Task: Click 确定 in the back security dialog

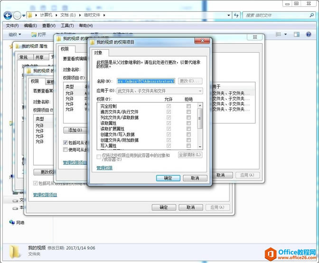Action: pos(164,207)
